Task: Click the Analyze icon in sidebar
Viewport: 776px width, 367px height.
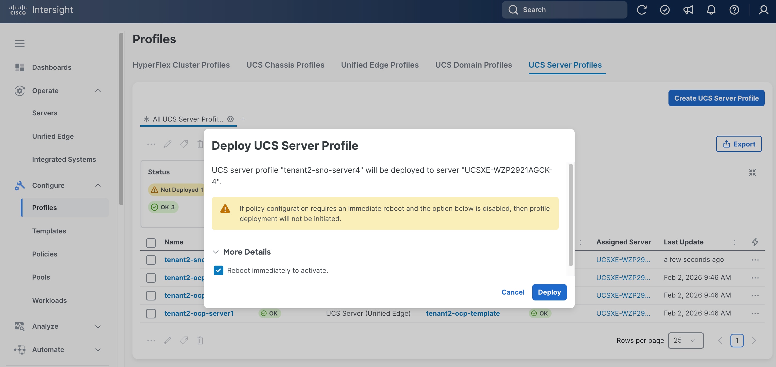Action: click(20, 326)
